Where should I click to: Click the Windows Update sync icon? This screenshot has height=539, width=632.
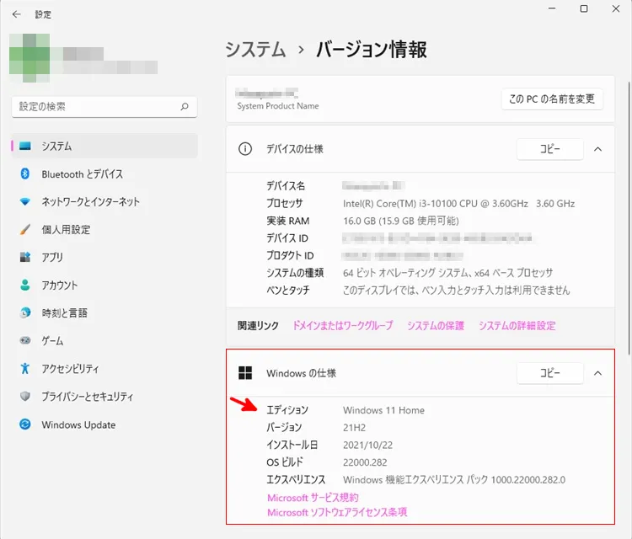tap(25, 424)
